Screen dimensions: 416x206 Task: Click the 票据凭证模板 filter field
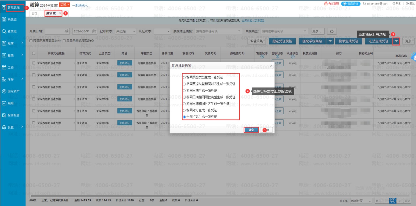[218, 31]
